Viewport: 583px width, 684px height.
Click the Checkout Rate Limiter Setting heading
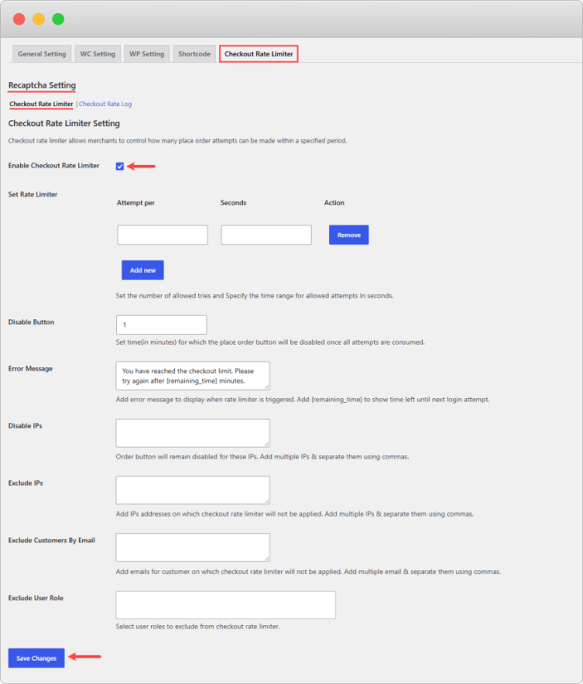coord(64,124)
